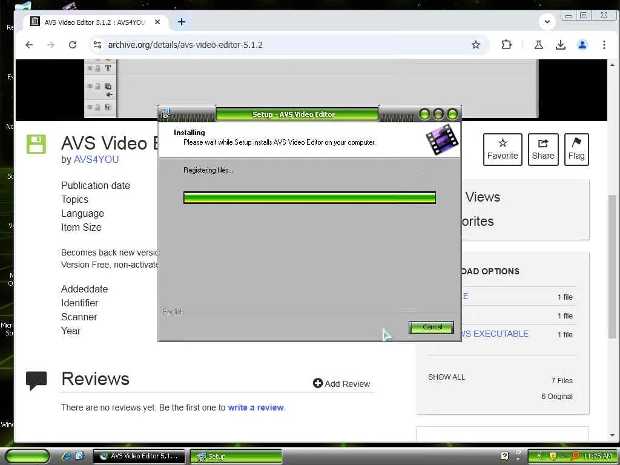Go forward in Chrome browser

coord(51,45)
